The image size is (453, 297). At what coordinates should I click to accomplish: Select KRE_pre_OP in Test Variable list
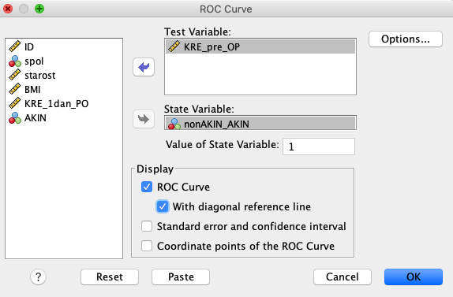(260, 46)
